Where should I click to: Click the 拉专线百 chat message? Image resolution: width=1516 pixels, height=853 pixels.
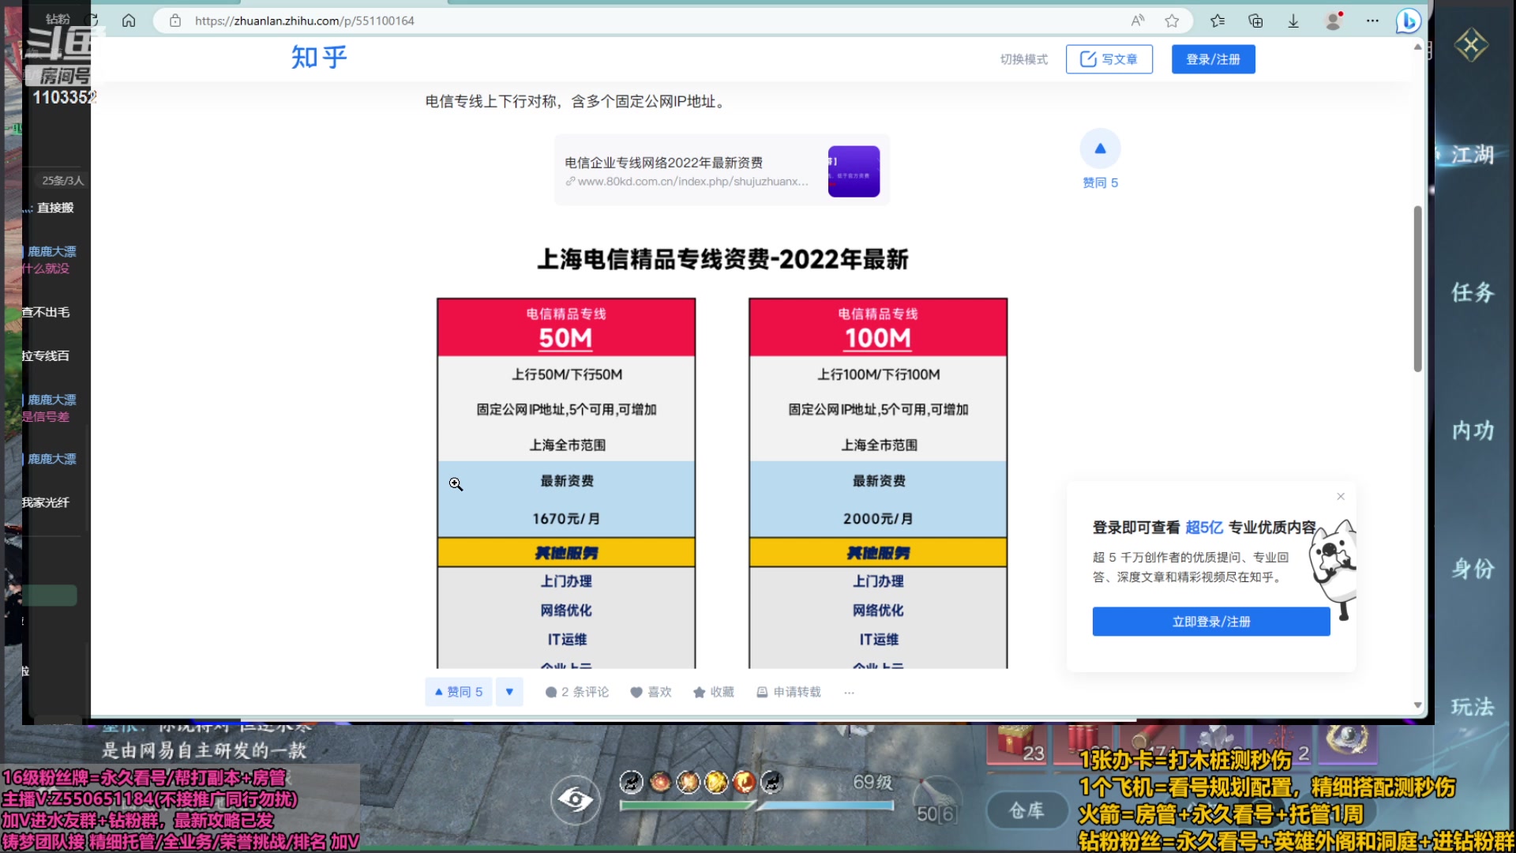pos(45,356)
